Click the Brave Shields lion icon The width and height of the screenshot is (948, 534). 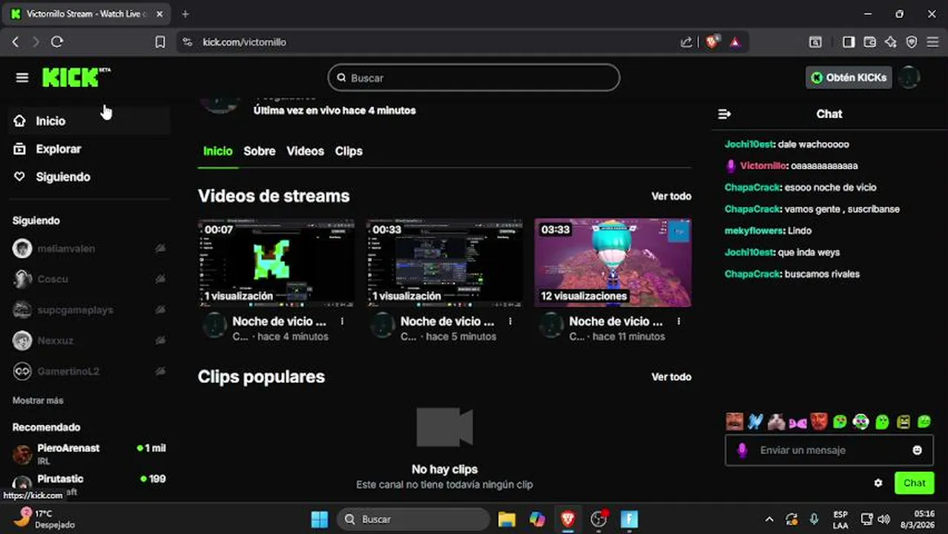[x=711, y=42]
